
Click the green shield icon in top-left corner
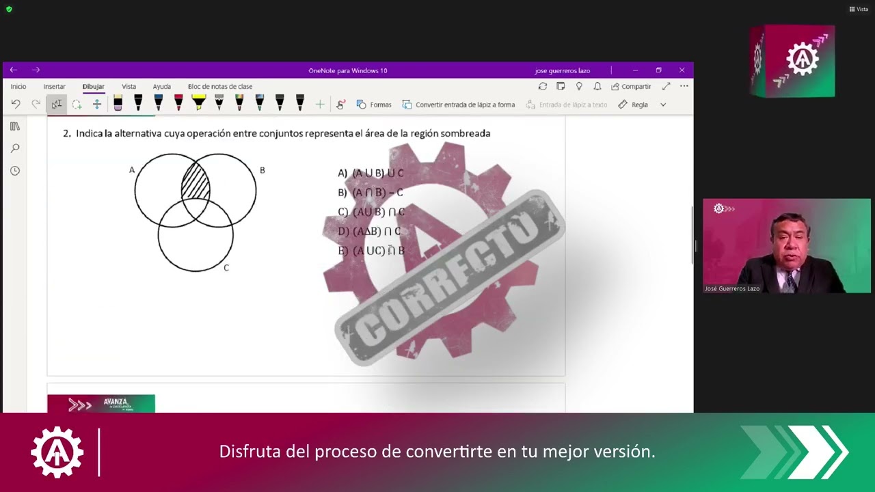pyautogui.click(x=9, y=9)
